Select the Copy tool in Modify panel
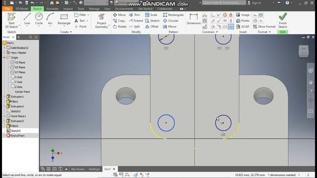 click(x=119, y=21)
